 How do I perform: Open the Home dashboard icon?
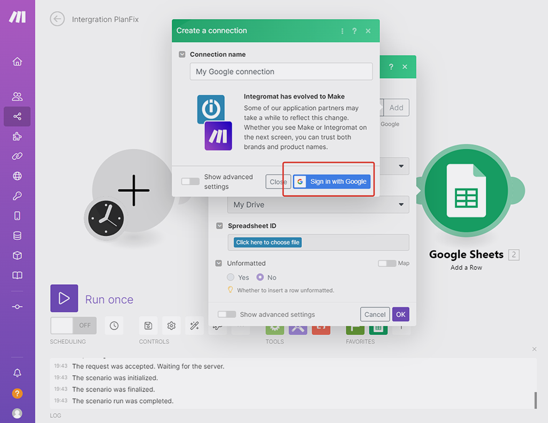coord(17,62)
